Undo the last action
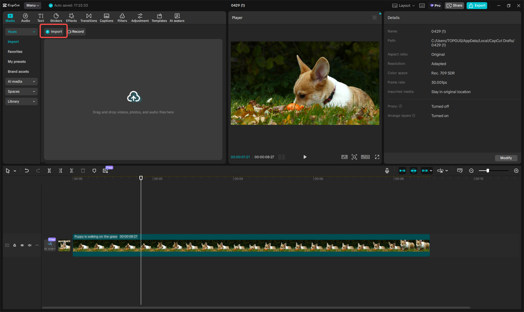524x312 pixels. point(27,171)
